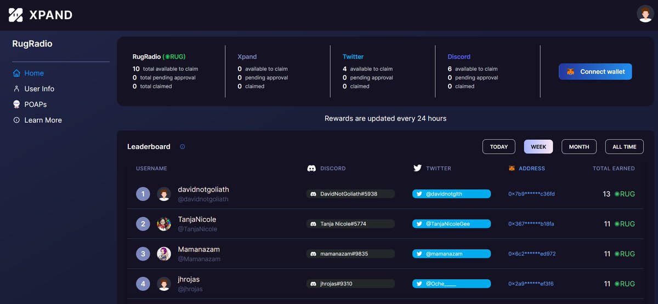658x304 pixels.
Task: Click rank badge number 2
Action: (143, 224)
